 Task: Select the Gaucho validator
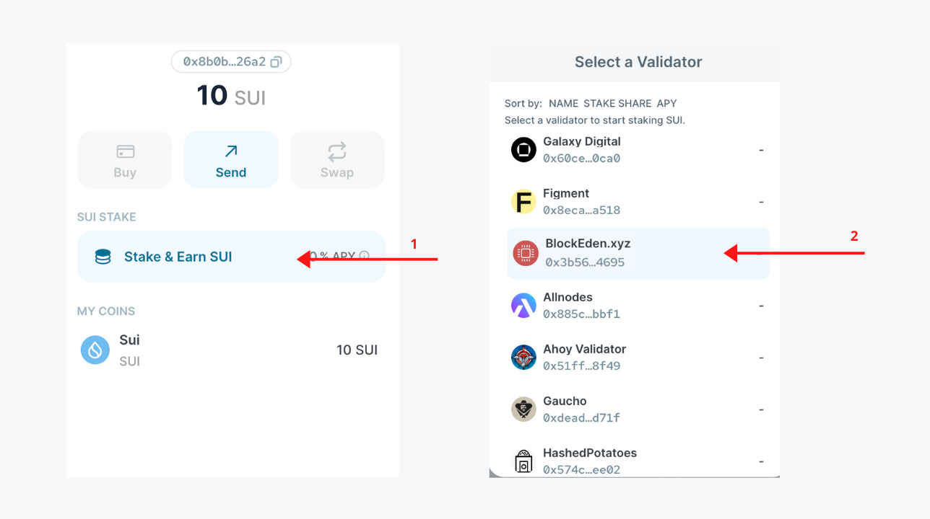point(638,409)
